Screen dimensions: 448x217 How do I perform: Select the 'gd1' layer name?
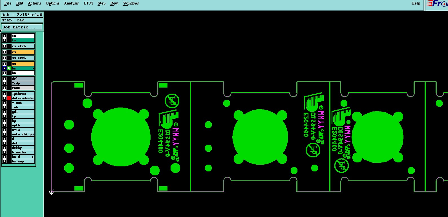(23, 112)
